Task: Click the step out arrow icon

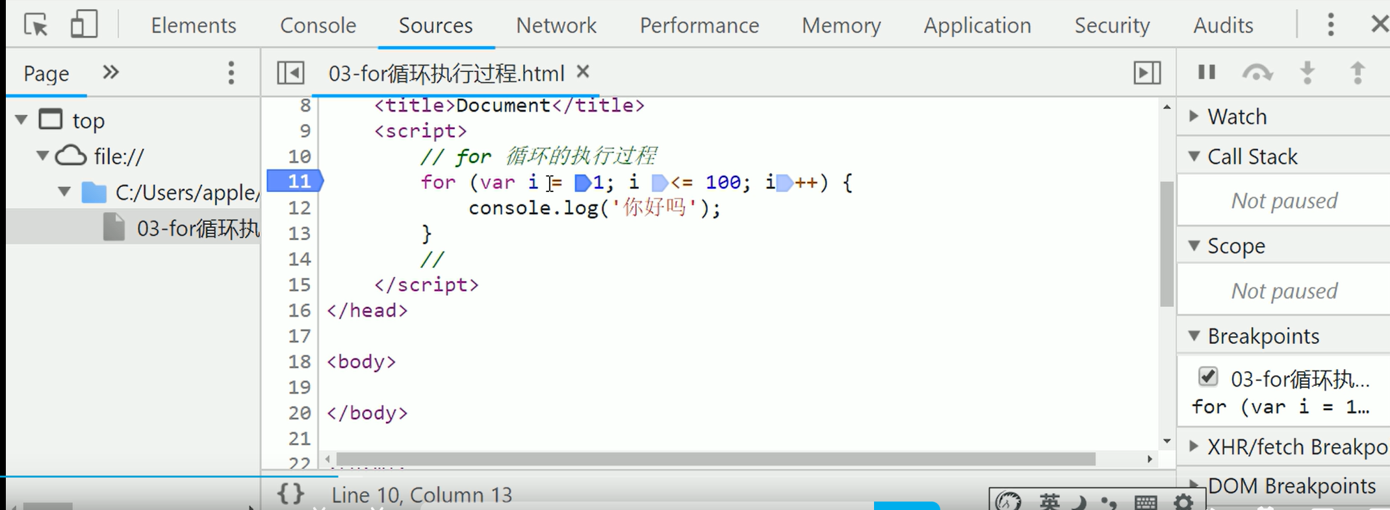Action: tap(1358, 73)
